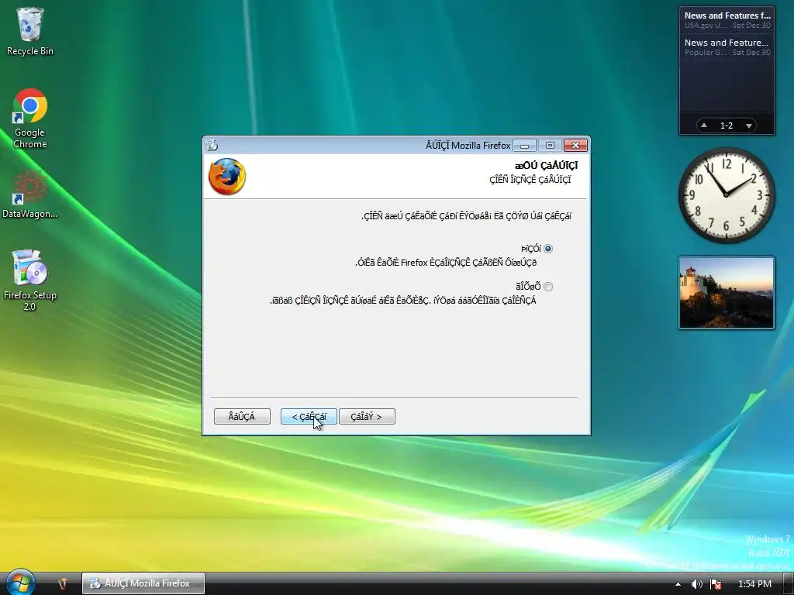Go to previous feed page arrow

click(x=704, y=125)
